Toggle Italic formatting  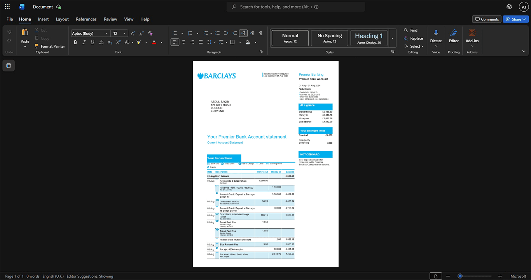(84, 42)
